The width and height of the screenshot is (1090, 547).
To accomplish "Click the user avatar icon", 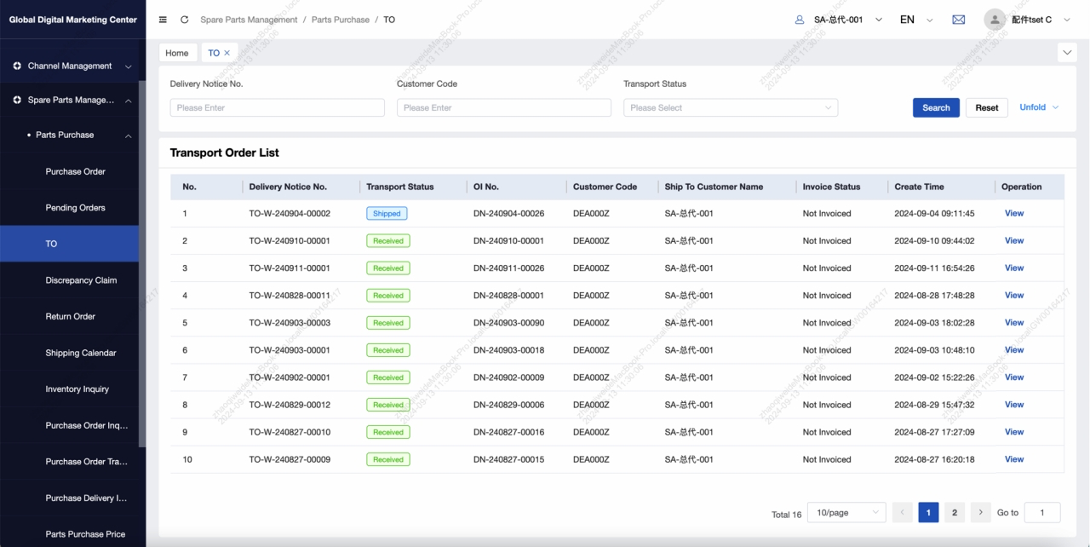I will (995, 20).
